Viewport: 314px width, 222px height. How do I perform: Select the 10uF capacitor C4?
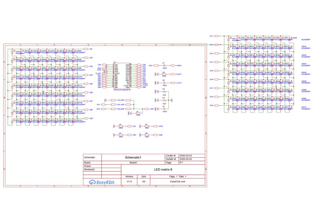click(164, 100)
